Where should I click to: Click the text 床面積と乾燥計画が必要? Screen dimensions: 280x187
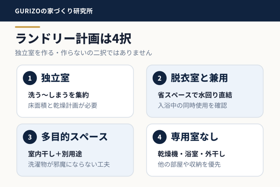[63, 105]
